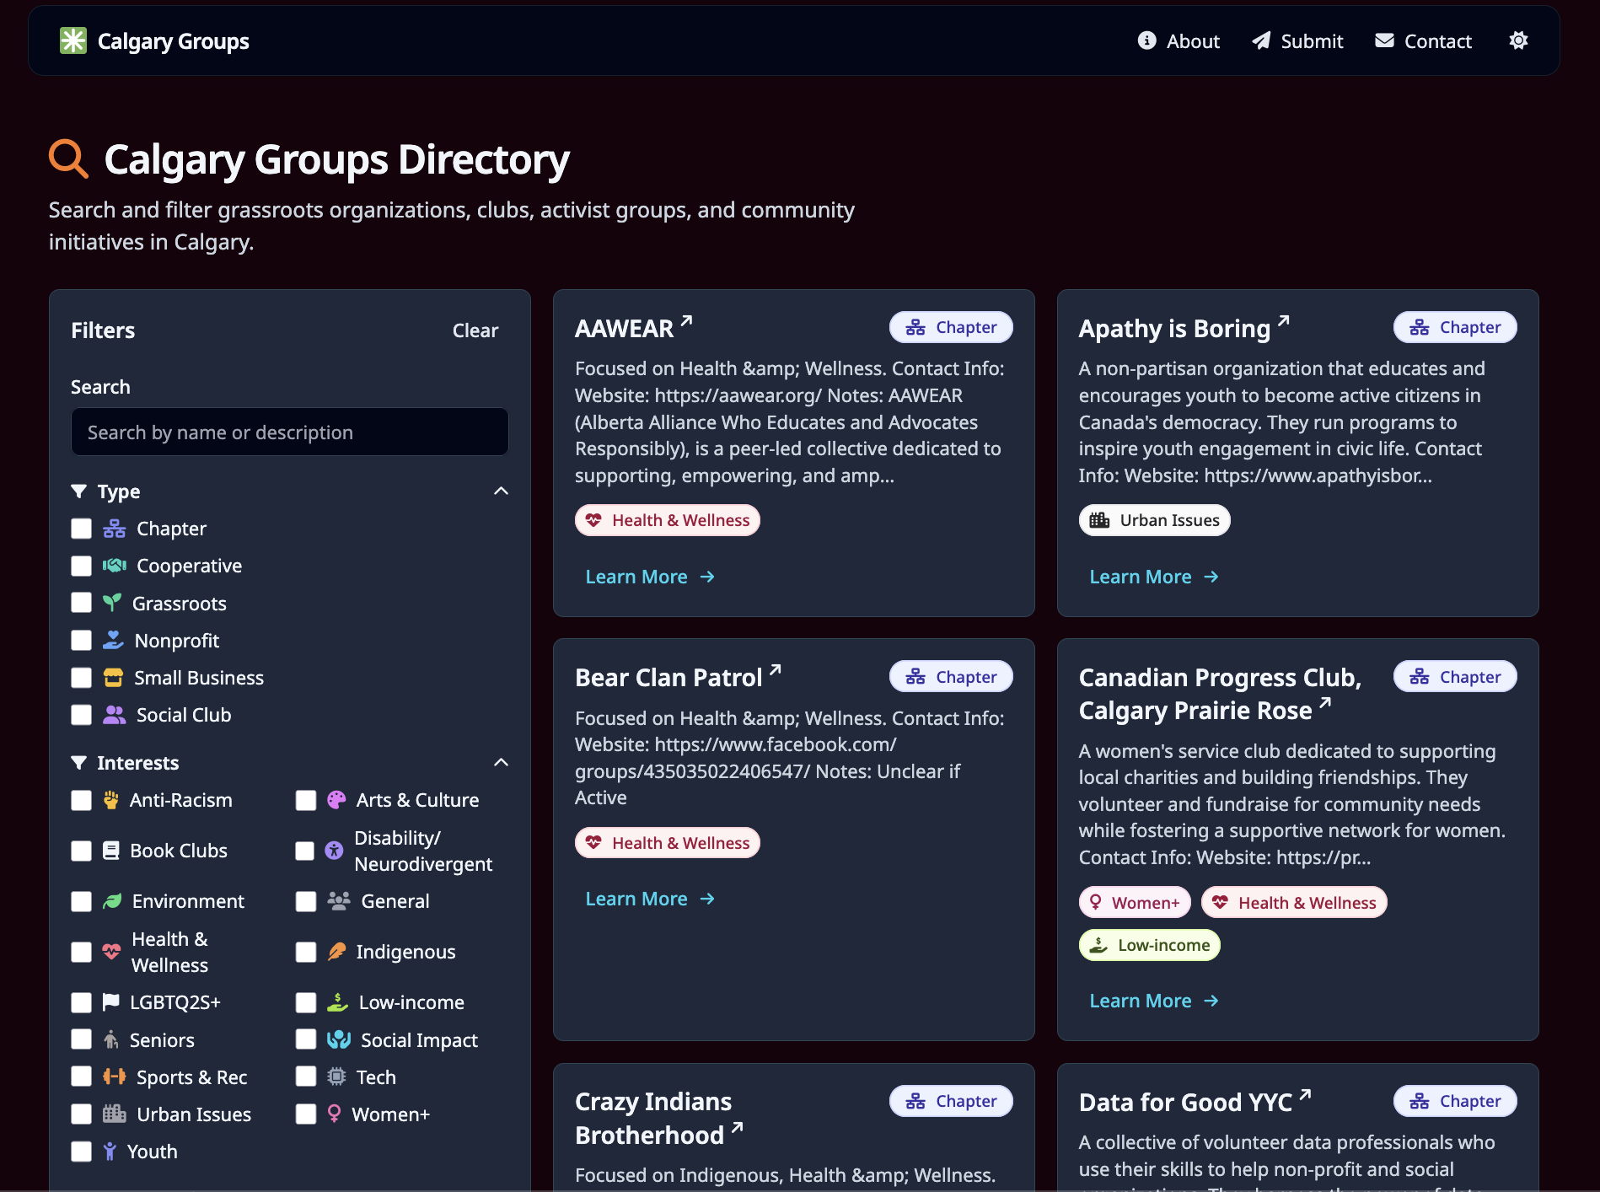Check the LGBTQ2S+ interest filter
This screenshot has height=1192, width=1600.
pos(81,1001)
